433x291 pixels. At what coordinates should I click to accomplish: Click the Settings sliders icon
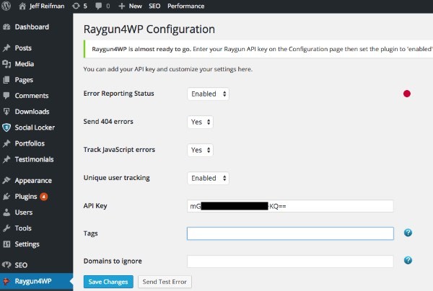click(6, 244)
